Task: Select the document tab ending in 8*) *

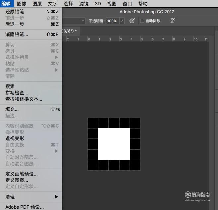Action: coord(71,31)
